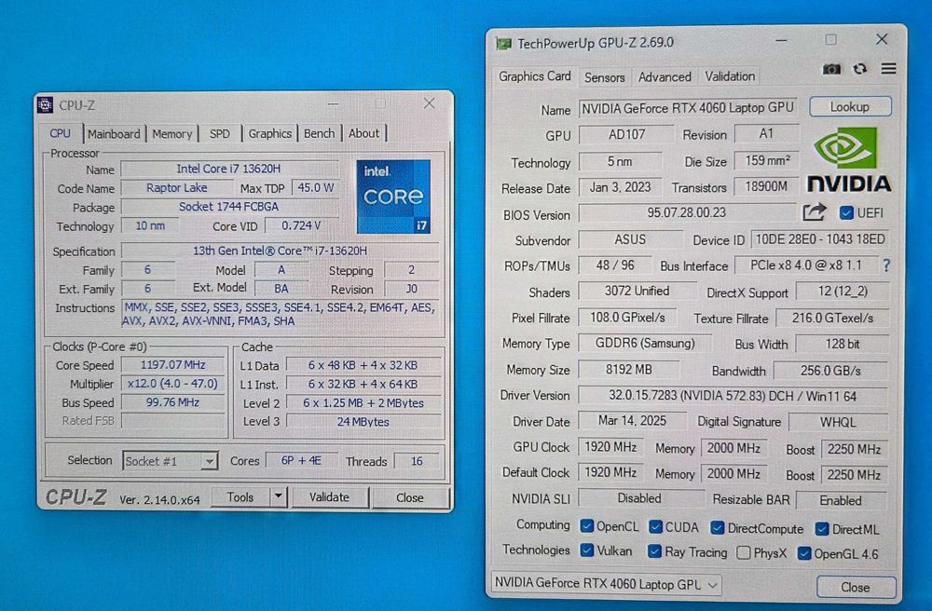Click the GPU value AD107
Screen dimensions: 932x611
[x=626, y=134]
